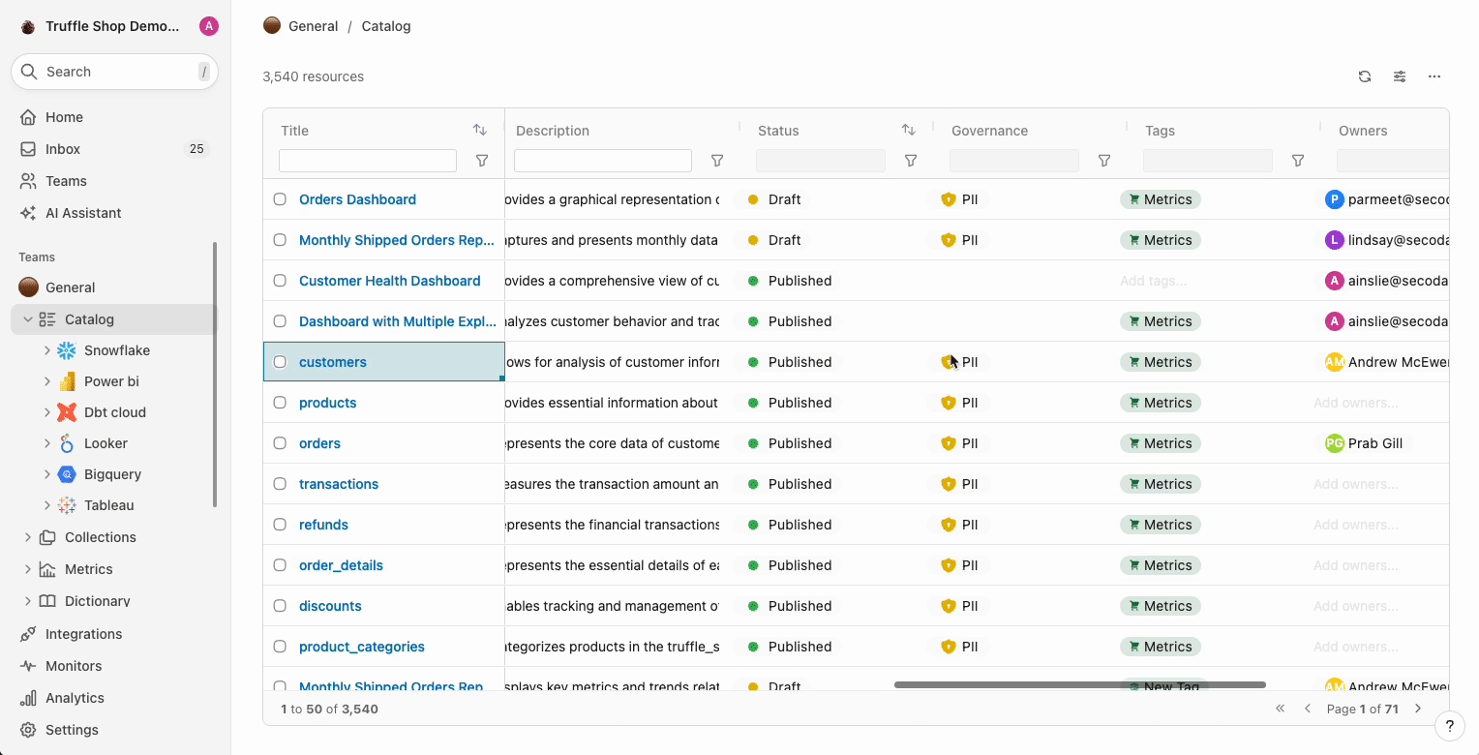1479x755 pixels.
Task: Expand the Collections section
Action: click(x=28, y=537)
